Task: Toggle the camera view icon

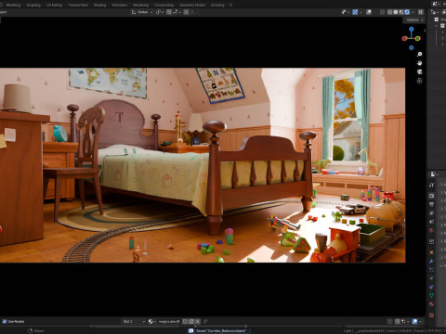Action: tap(419, 71)
